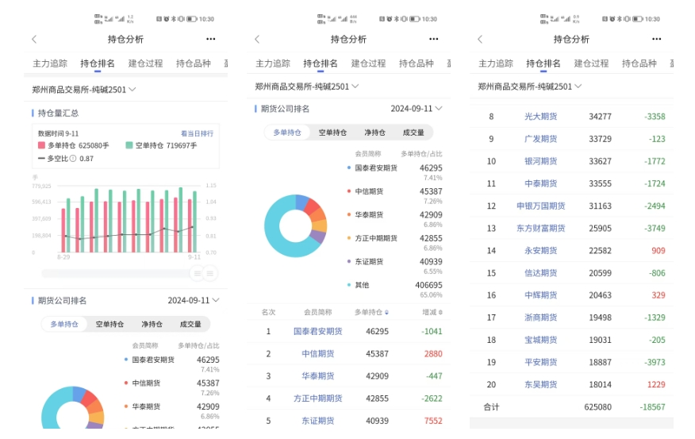The width and height of the screenshot is (695, 439).
Task: Toggle the green 空单持仓 719697手 chart legend
Action: 161,145
